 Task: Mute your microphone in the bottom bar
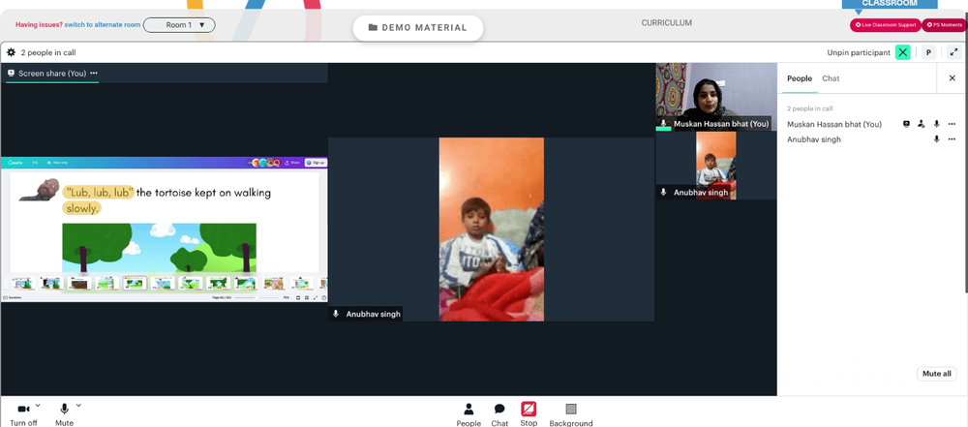pos(64,413)
